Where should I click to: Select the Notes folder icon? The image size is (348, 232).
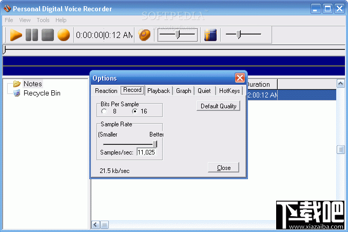tap(16, 84)
